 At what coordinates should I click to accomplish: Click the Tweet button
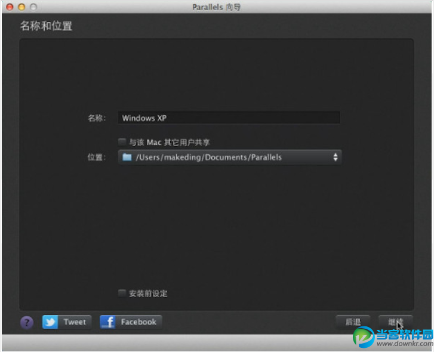[67, 322]
